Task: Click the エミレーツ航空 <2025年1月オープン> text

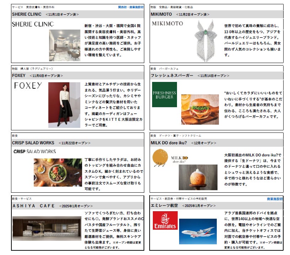Action: click(199, 206)
